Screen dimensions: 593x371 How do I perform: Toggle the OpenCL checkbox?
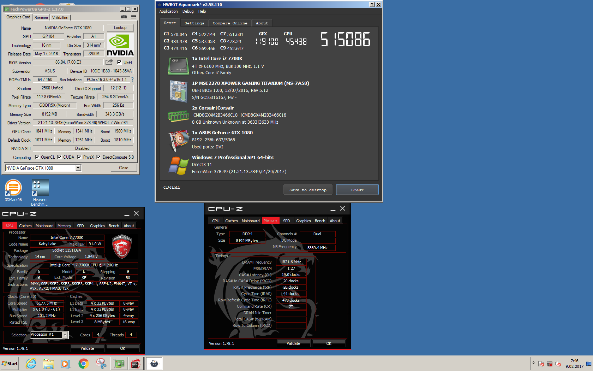point(37,157)
